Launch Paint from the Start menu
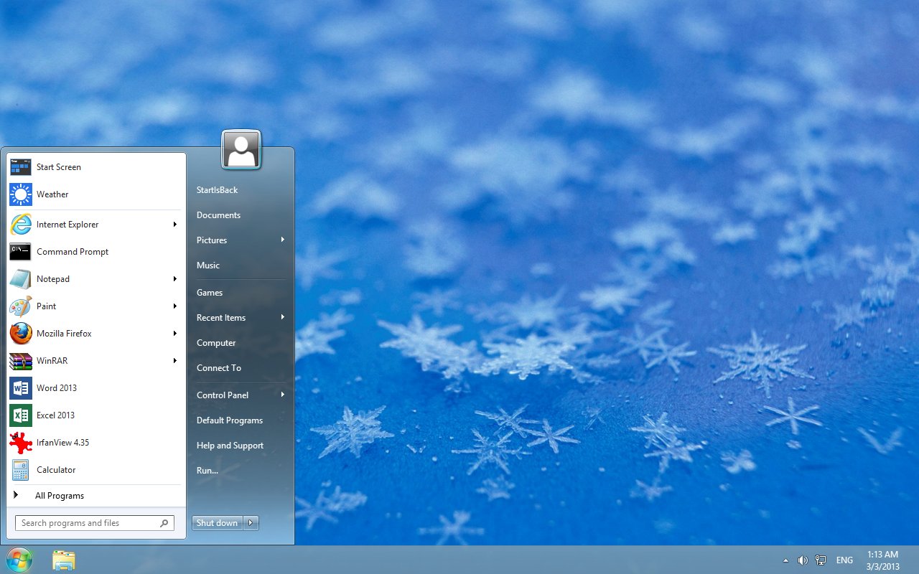Screen dimensions: 919x574 point(46,306)
